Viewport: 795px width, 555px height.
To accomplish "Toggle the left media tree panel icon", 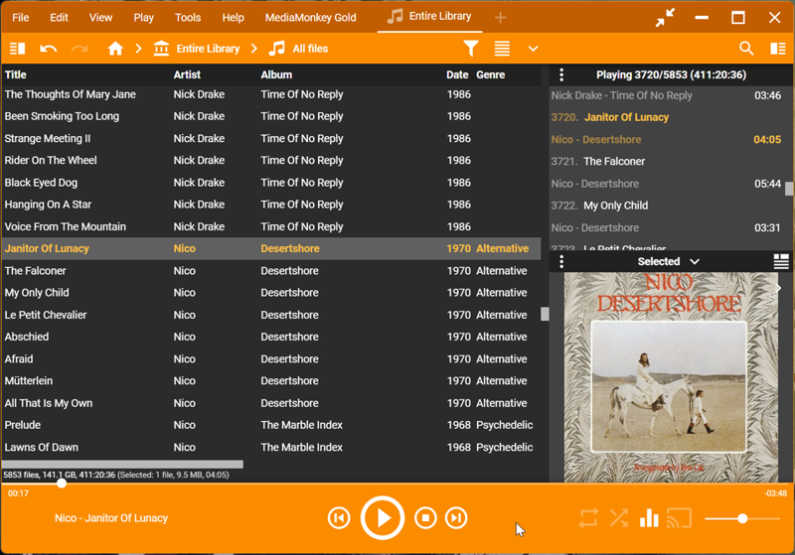I will [x=17, y=49].
